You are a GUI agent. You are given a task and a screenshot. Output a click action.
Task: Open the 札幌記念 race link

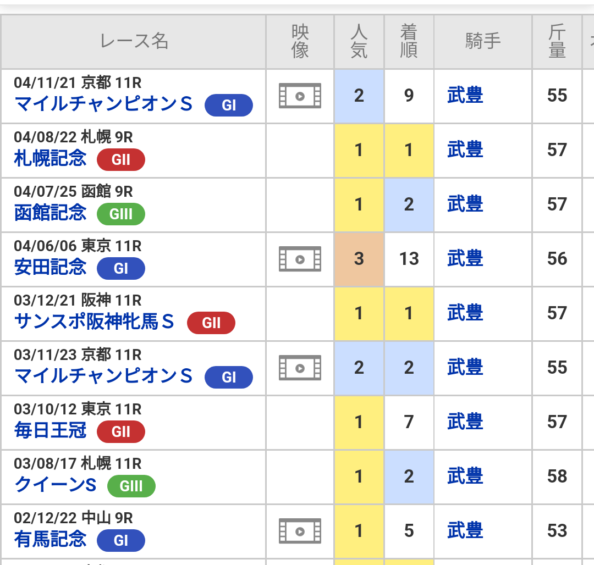pyautogui.click(x=51, y=158)
